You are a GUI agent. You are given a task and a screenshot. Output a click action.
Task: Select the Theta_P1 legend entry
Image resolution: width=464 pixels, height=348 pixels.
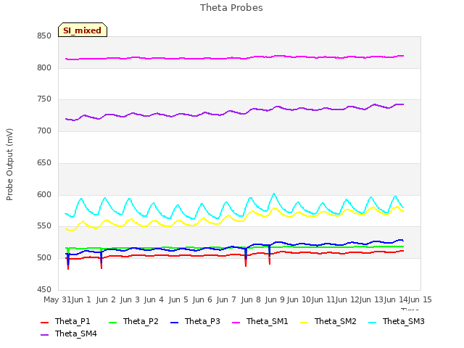click(65, 321)
